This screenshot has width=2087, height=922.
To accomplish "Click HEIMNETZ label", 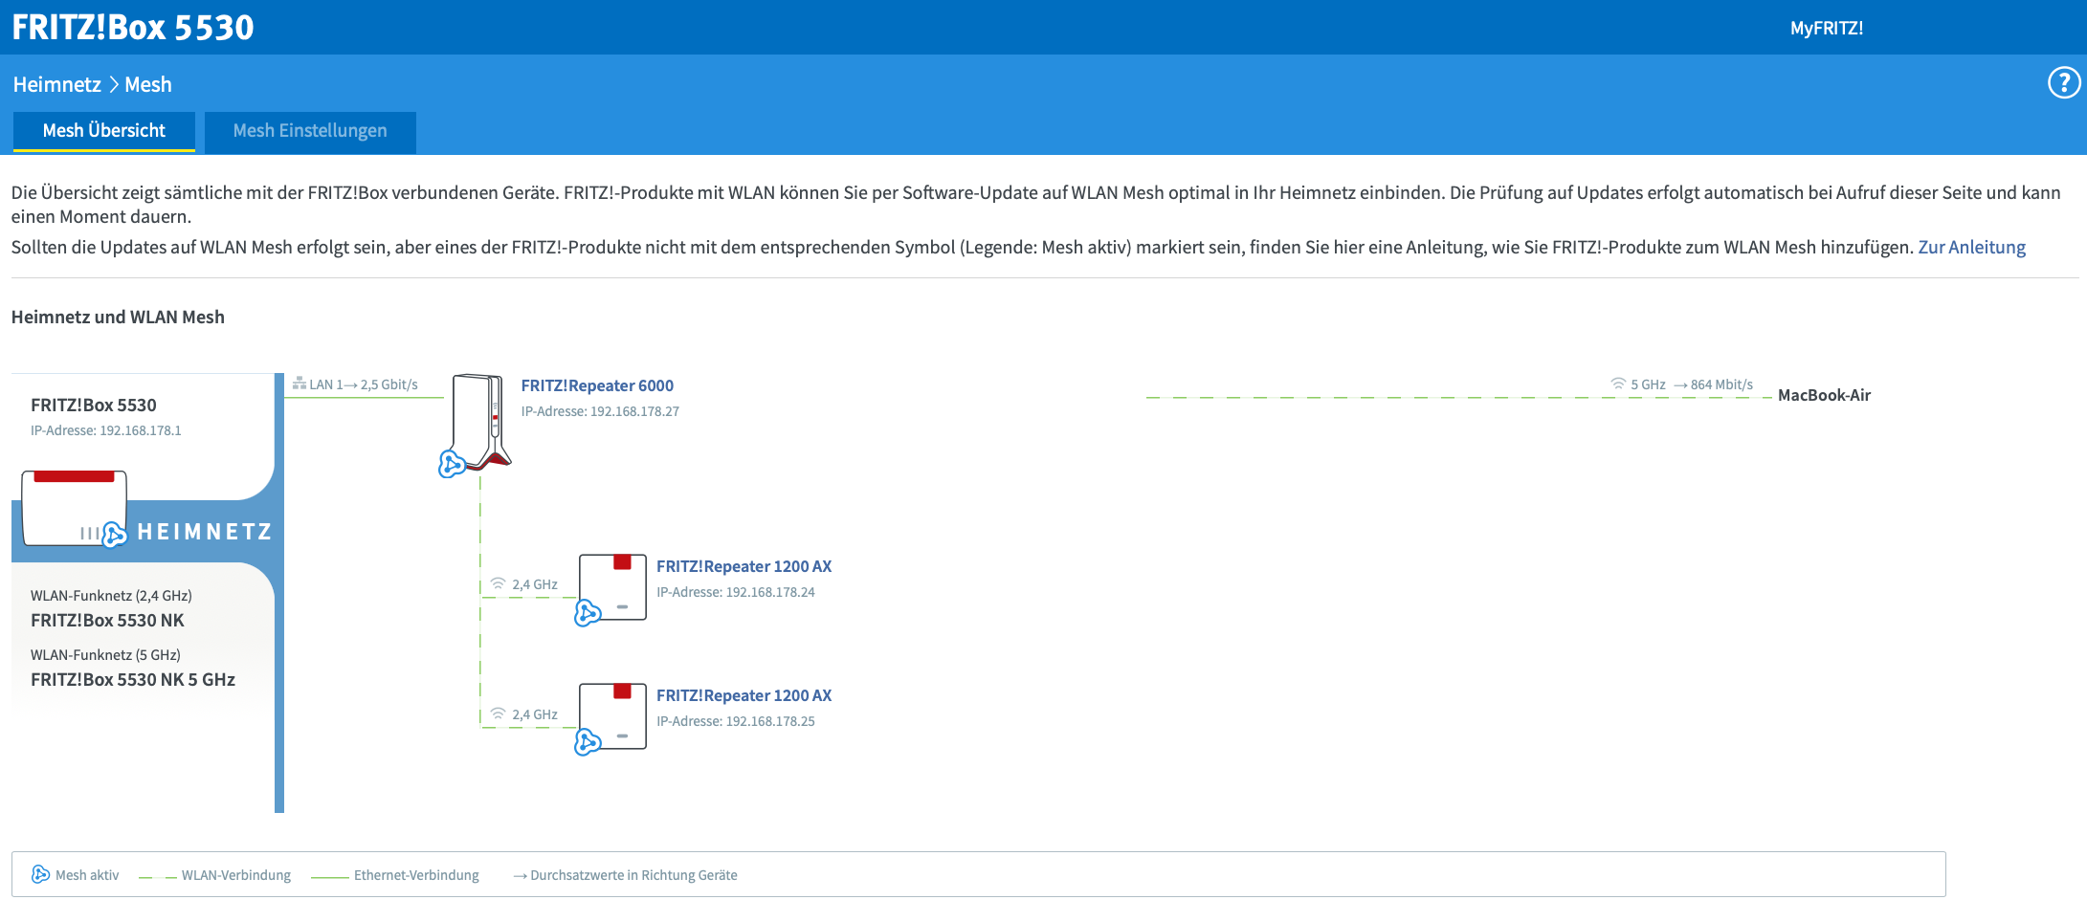I will click(x=205, y=532).
